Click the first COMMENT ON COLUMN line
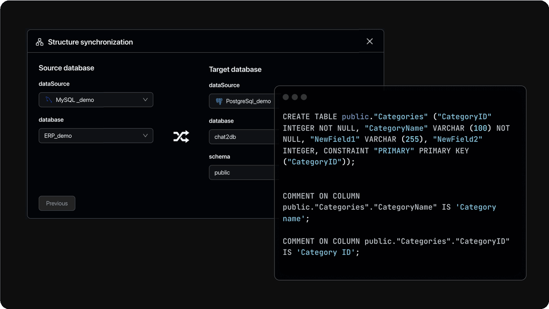 point(321,196)
